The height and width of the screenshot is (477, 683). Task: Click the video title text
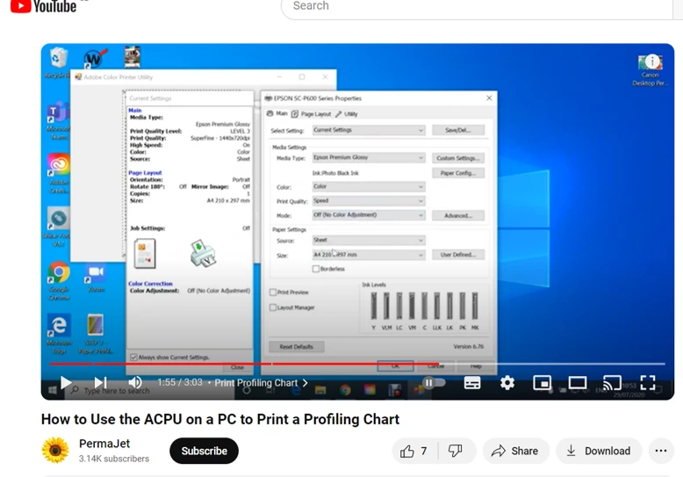tap(220, 419)
